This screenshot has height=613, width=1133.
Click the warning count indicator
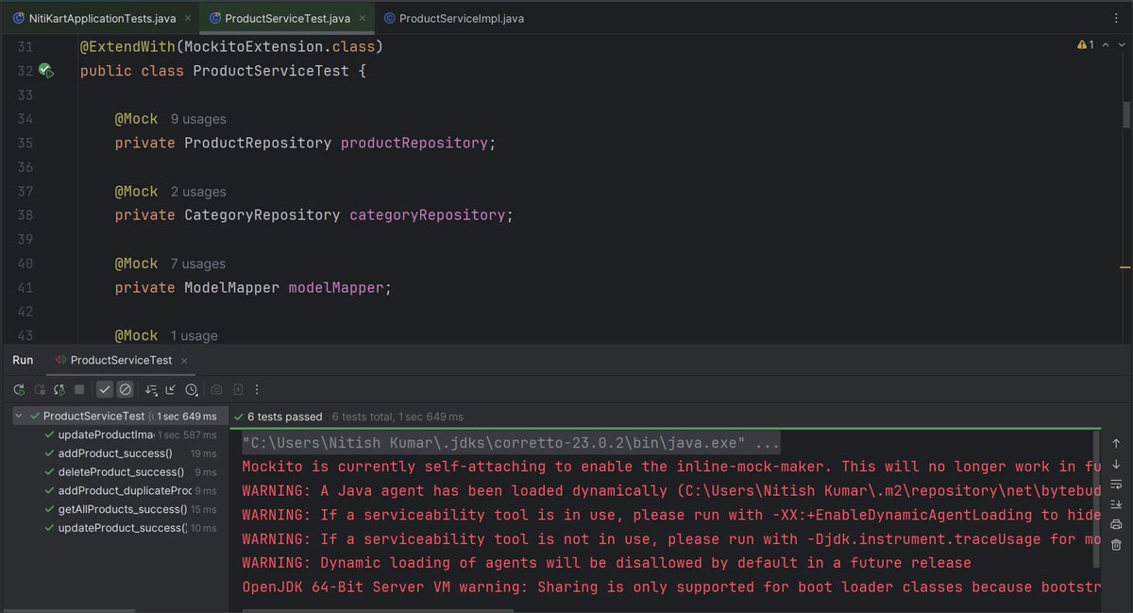tap(1084, 43)
